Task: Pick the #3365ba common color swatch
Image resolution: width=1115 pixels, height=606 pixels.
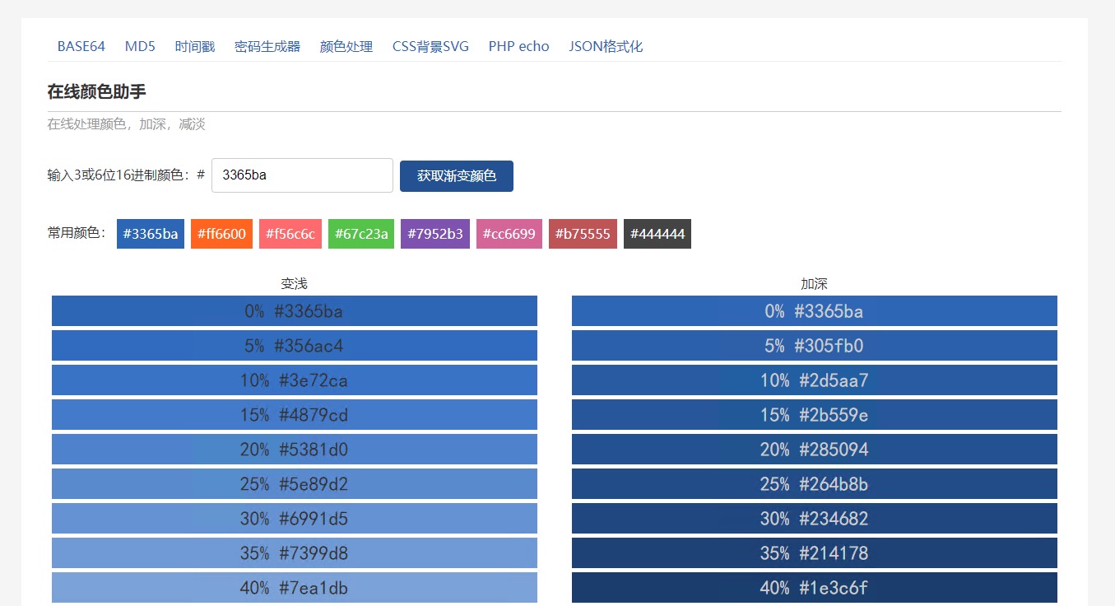Action: pos(151,234)
